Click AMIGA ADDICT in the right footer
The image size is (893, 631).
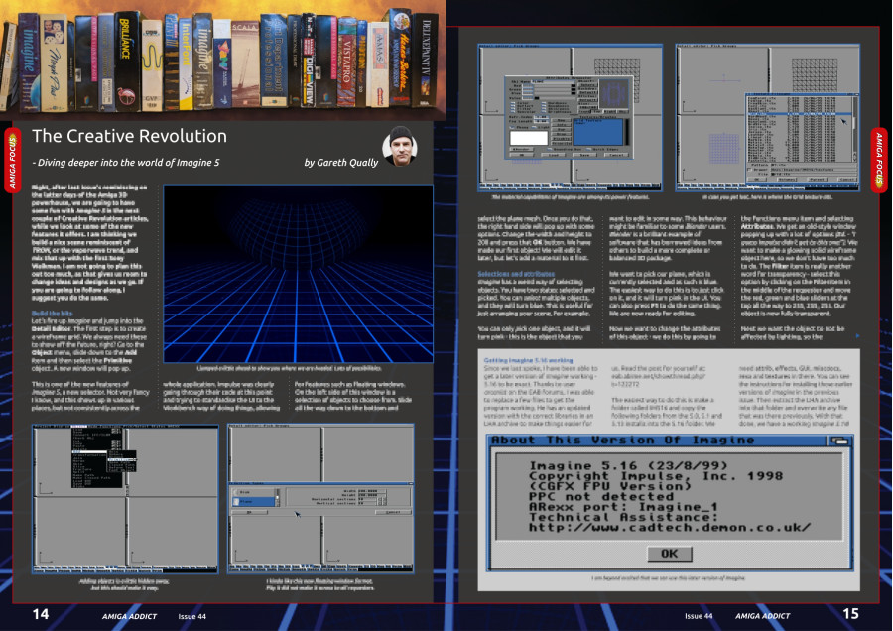[x=763, y=616]
